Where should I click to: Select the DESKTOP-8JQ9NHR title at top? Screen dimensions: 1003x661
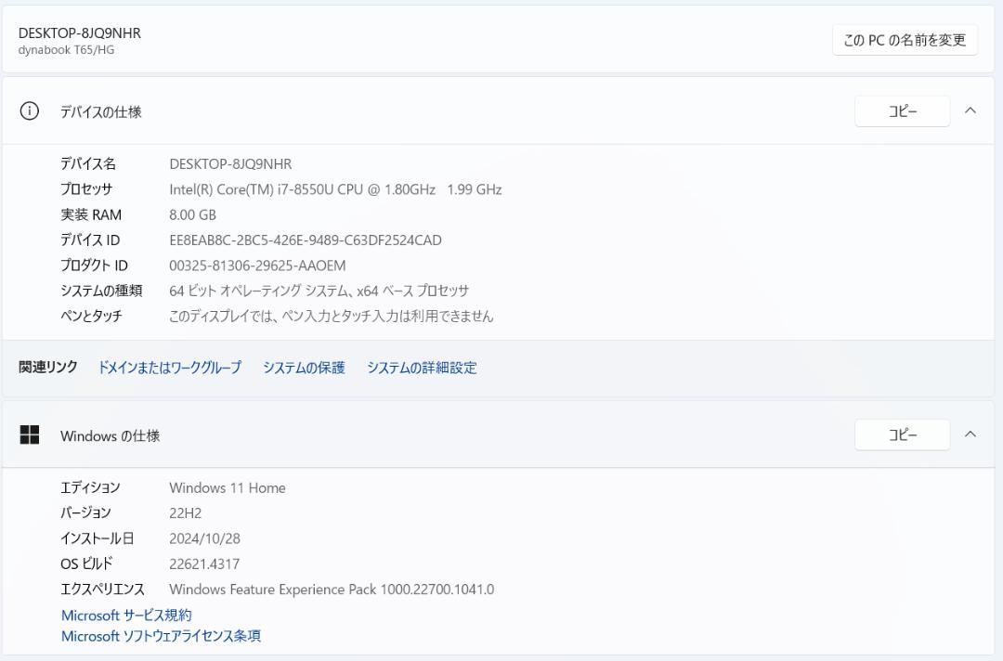79,33
